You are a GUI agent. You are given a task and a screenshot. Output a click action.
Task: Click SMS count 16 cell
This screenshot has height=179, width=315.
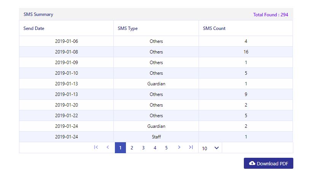[246, 52]
